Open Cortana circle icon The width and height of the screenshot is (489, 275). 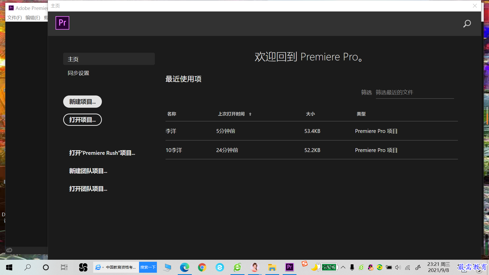[46, 267]
